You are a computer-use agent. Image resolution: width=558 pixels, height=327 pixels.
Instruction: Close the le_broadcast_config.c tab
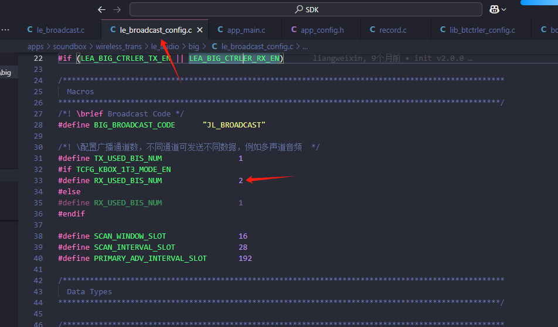pyautogui.click(x=200, y=30)
